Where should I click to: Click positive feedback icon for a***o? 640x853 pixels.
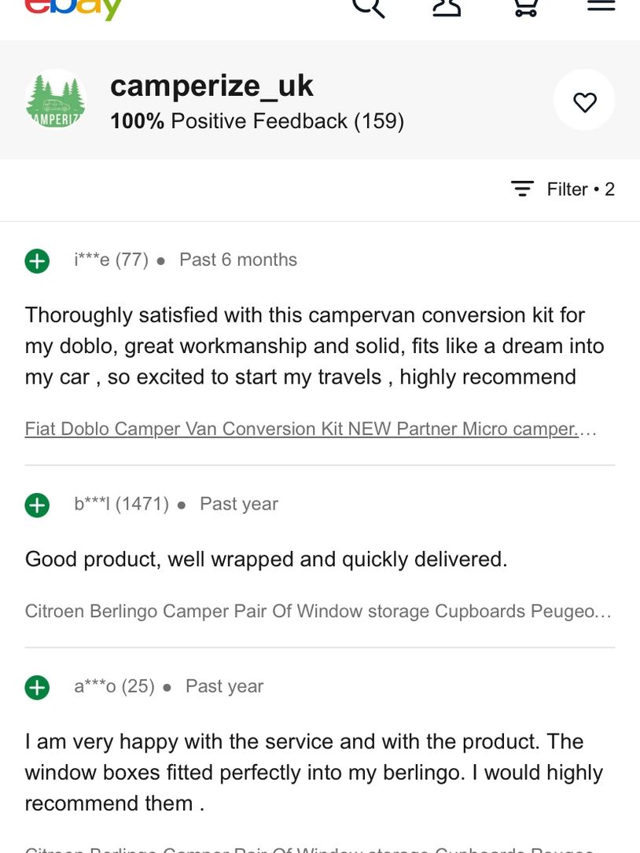(37, 687)
